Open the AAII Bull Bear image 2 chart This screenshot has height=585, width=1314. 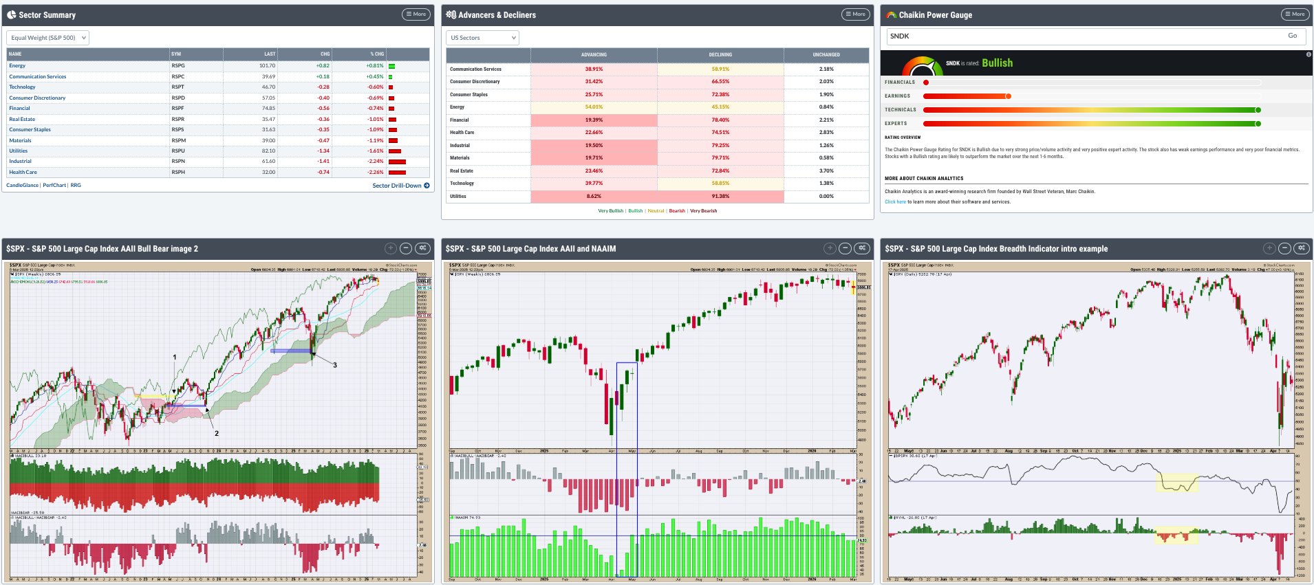(x=218, y=422)
